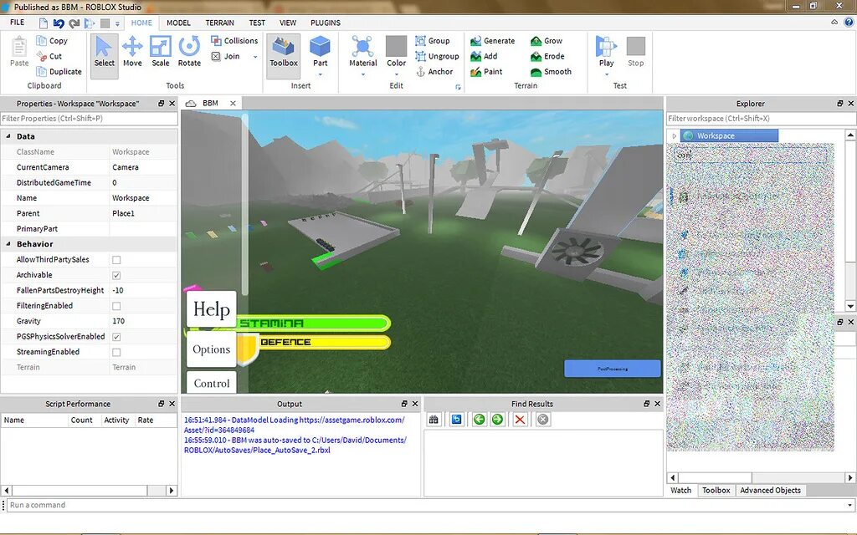Select the terrain Paint tool
Viewport: 857px width, 535px height.
(486, 72)
